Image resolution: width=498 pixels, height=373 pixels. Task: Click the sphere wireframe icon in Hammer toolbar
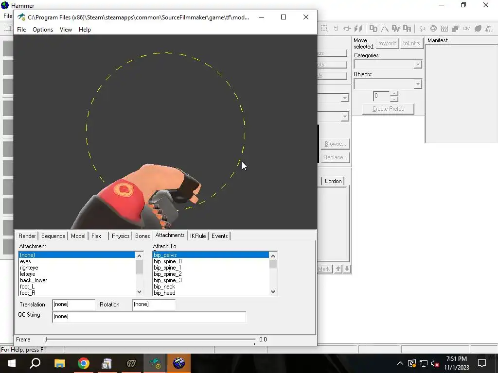pyautogui.click(x=433, y=29)
